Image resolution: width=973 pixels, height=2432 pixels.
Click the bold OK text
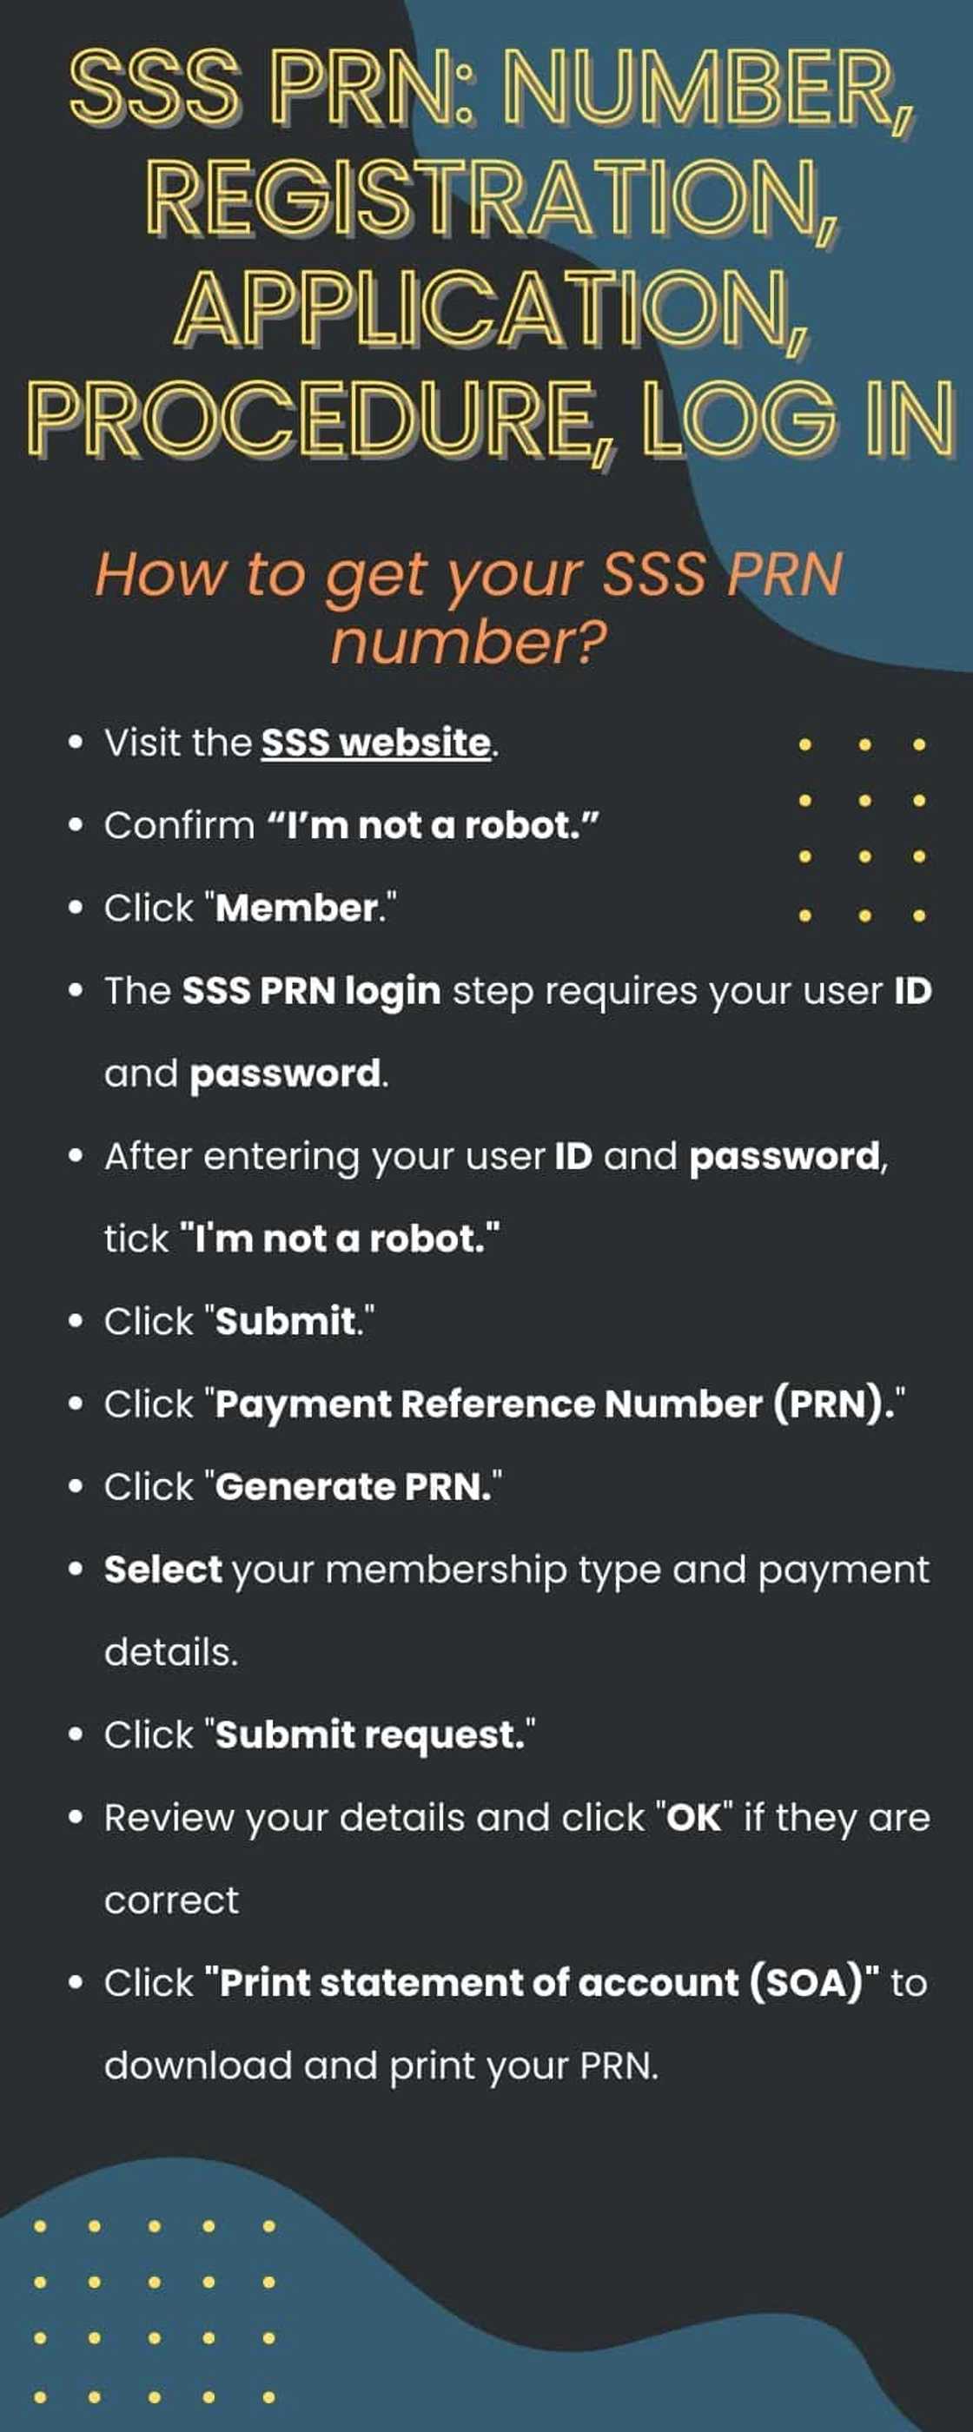(693, 1817)
